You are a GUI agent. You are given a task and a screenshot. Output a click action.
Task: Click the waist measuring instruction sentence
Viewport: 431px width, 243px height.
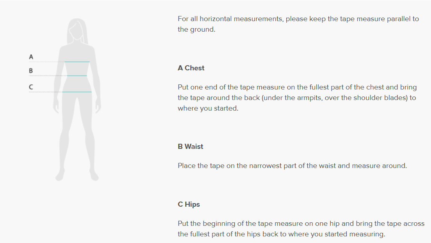tap(292, 166)
